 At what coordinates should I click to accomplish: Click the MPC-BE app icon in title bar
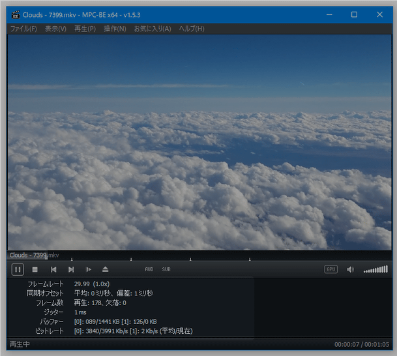pyautogui.click(x=15, y=14)
